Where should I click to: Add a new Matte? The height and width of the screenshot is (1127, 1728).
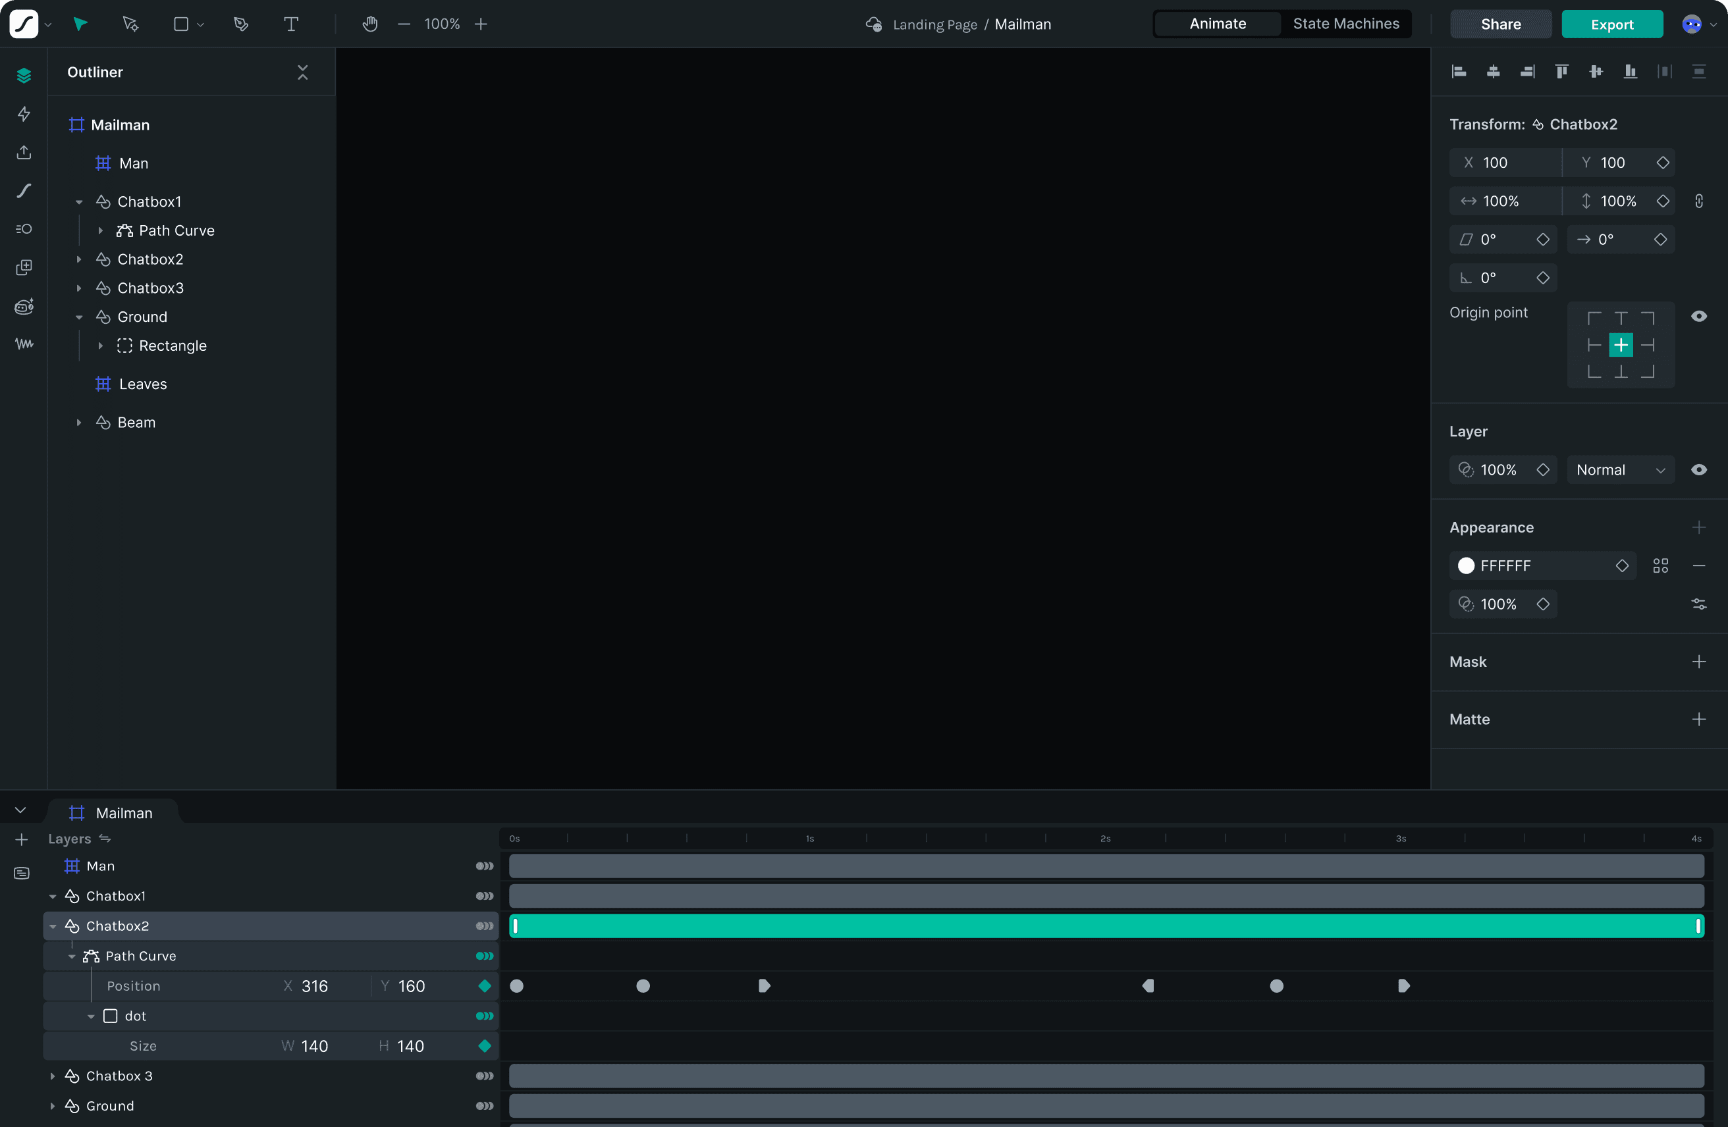tap(1699, 719)
